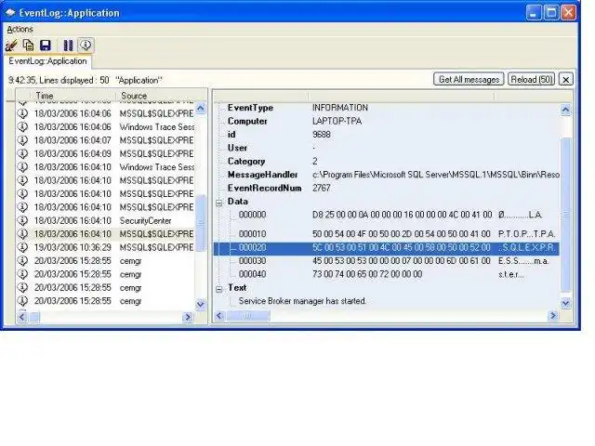This screenshot has width=595, height=446.
Task: Click the EventRecordNum 2767 row
Action: click(x=387, y=188)
